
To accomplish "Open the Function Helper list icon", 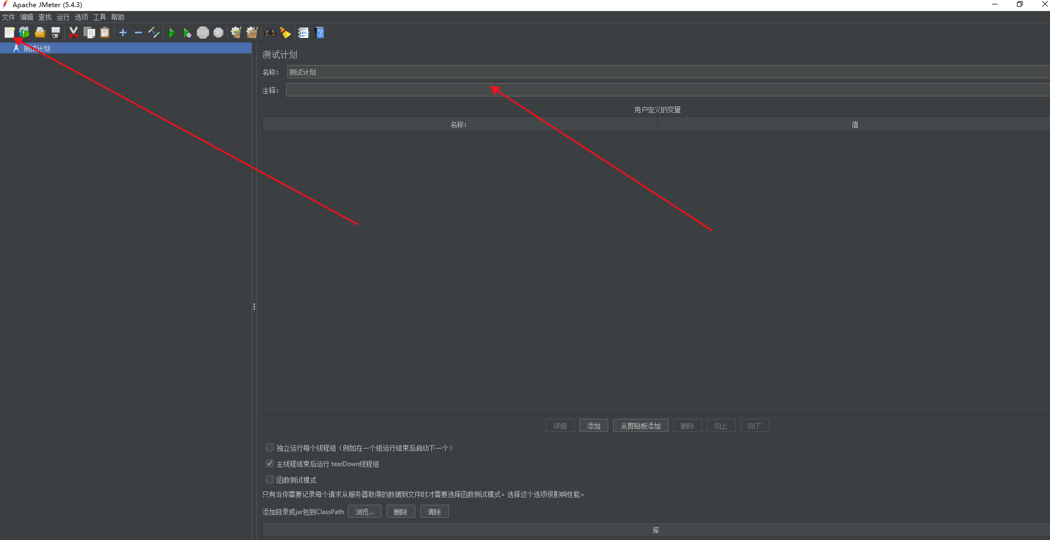I will (303, 33).
